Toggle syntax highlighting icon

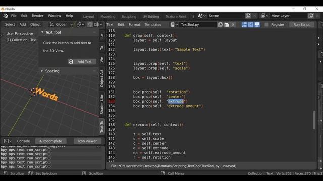point(257,25)
